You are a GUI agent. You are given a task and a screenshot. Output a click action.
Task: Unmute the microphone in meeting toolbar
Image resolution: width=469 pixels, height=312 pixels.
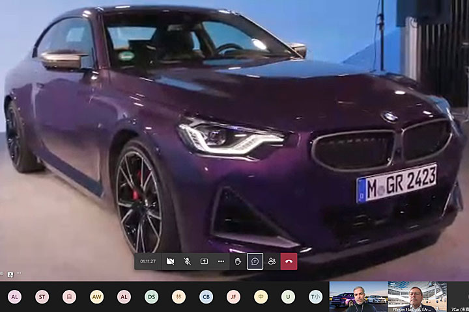pyautogui.click(x=187, y=261)
